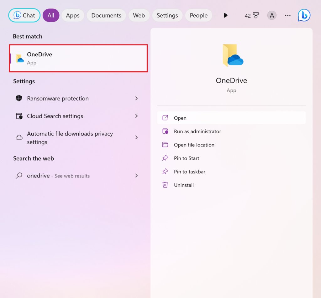Screen dimensions: 321x298
Task: Switch to the Documents filter tab
Action: click(x=106, y=15)
